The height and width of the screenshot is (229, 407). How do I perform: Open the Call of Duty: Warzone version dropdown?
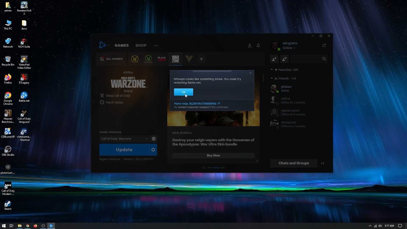click(x=124, y=139)
